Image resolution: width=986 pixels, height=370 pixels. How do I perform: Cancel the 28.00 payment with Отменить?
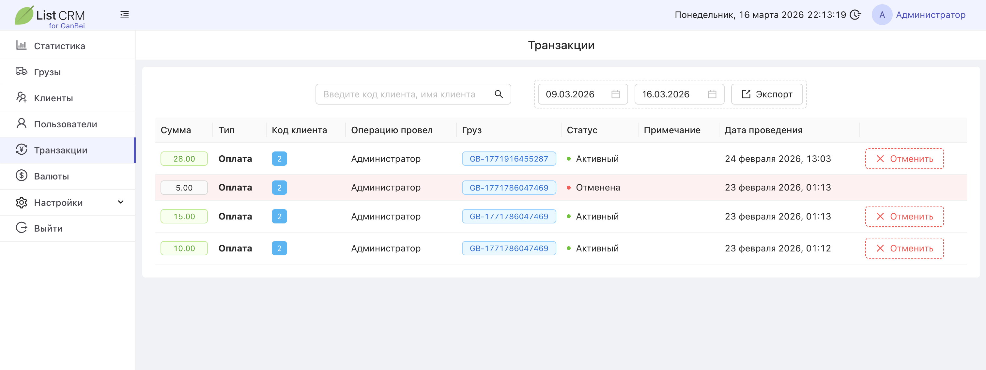[904, 159]
